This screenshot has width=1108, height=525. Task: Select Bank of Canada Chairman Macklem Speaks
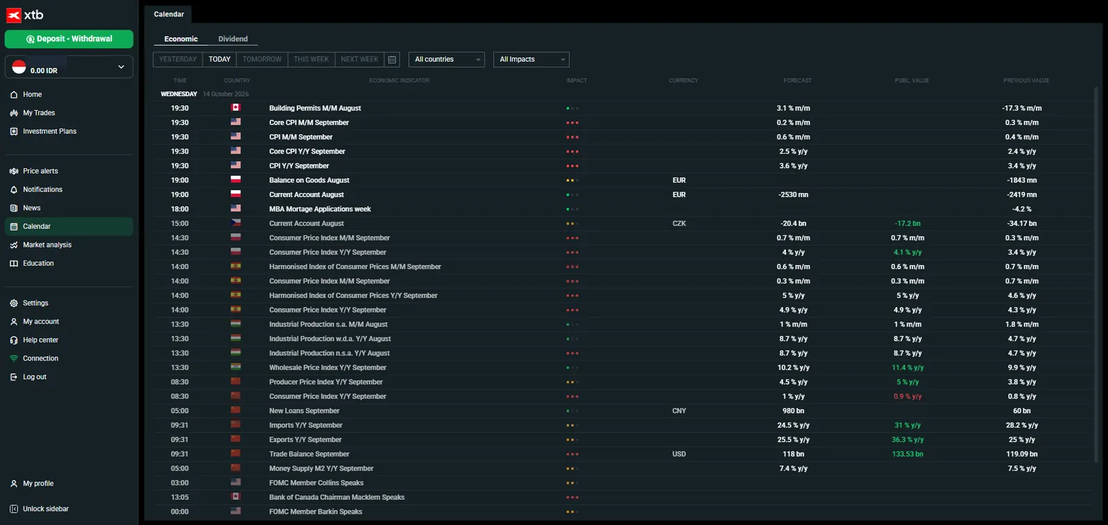[x=623, y=497]
